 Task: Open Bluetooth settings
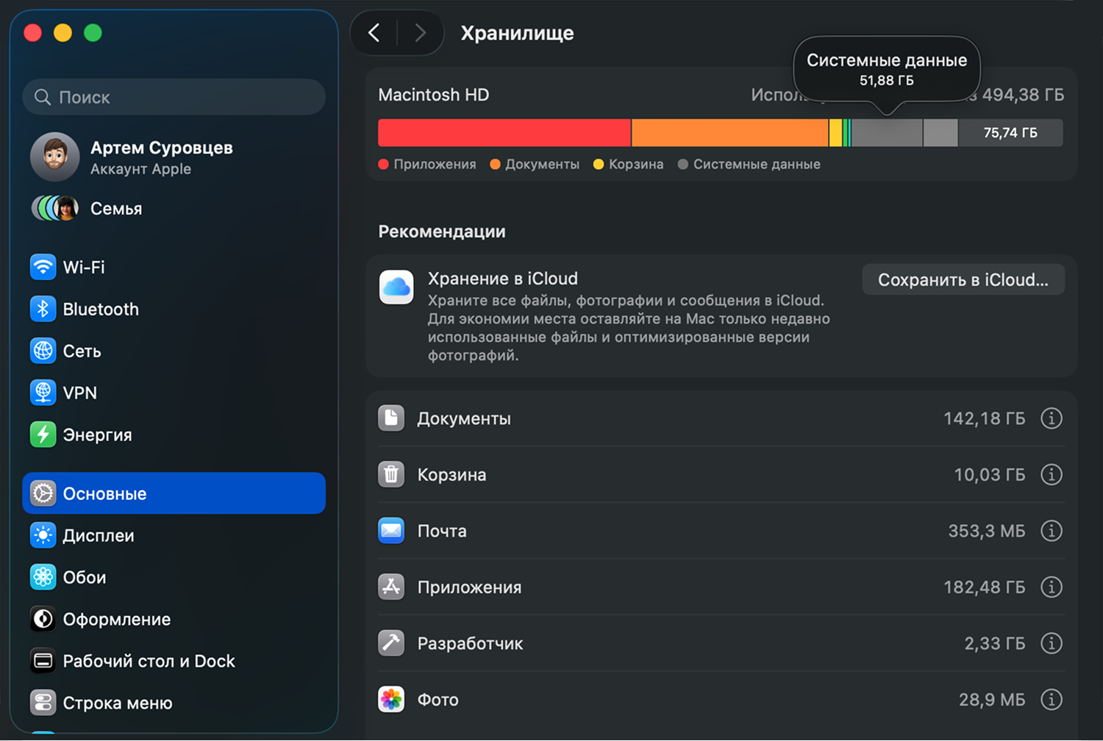coord(99,309)
